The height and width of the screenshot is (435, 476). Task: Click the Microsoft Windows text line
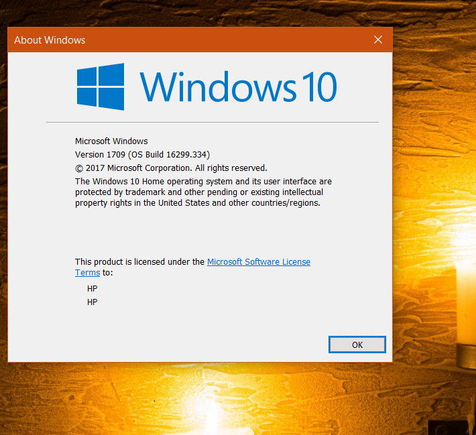pyautogui.click(x=111, y=141)
